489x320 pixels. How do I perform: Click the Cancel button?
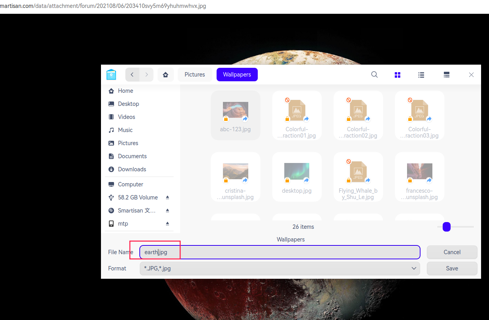click(452, 252)
